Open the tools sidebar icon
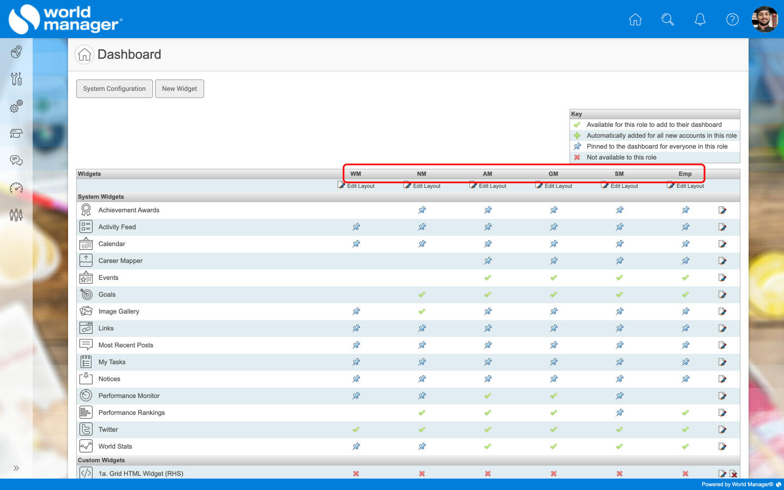The image size is (784, 490). point(16,79)
